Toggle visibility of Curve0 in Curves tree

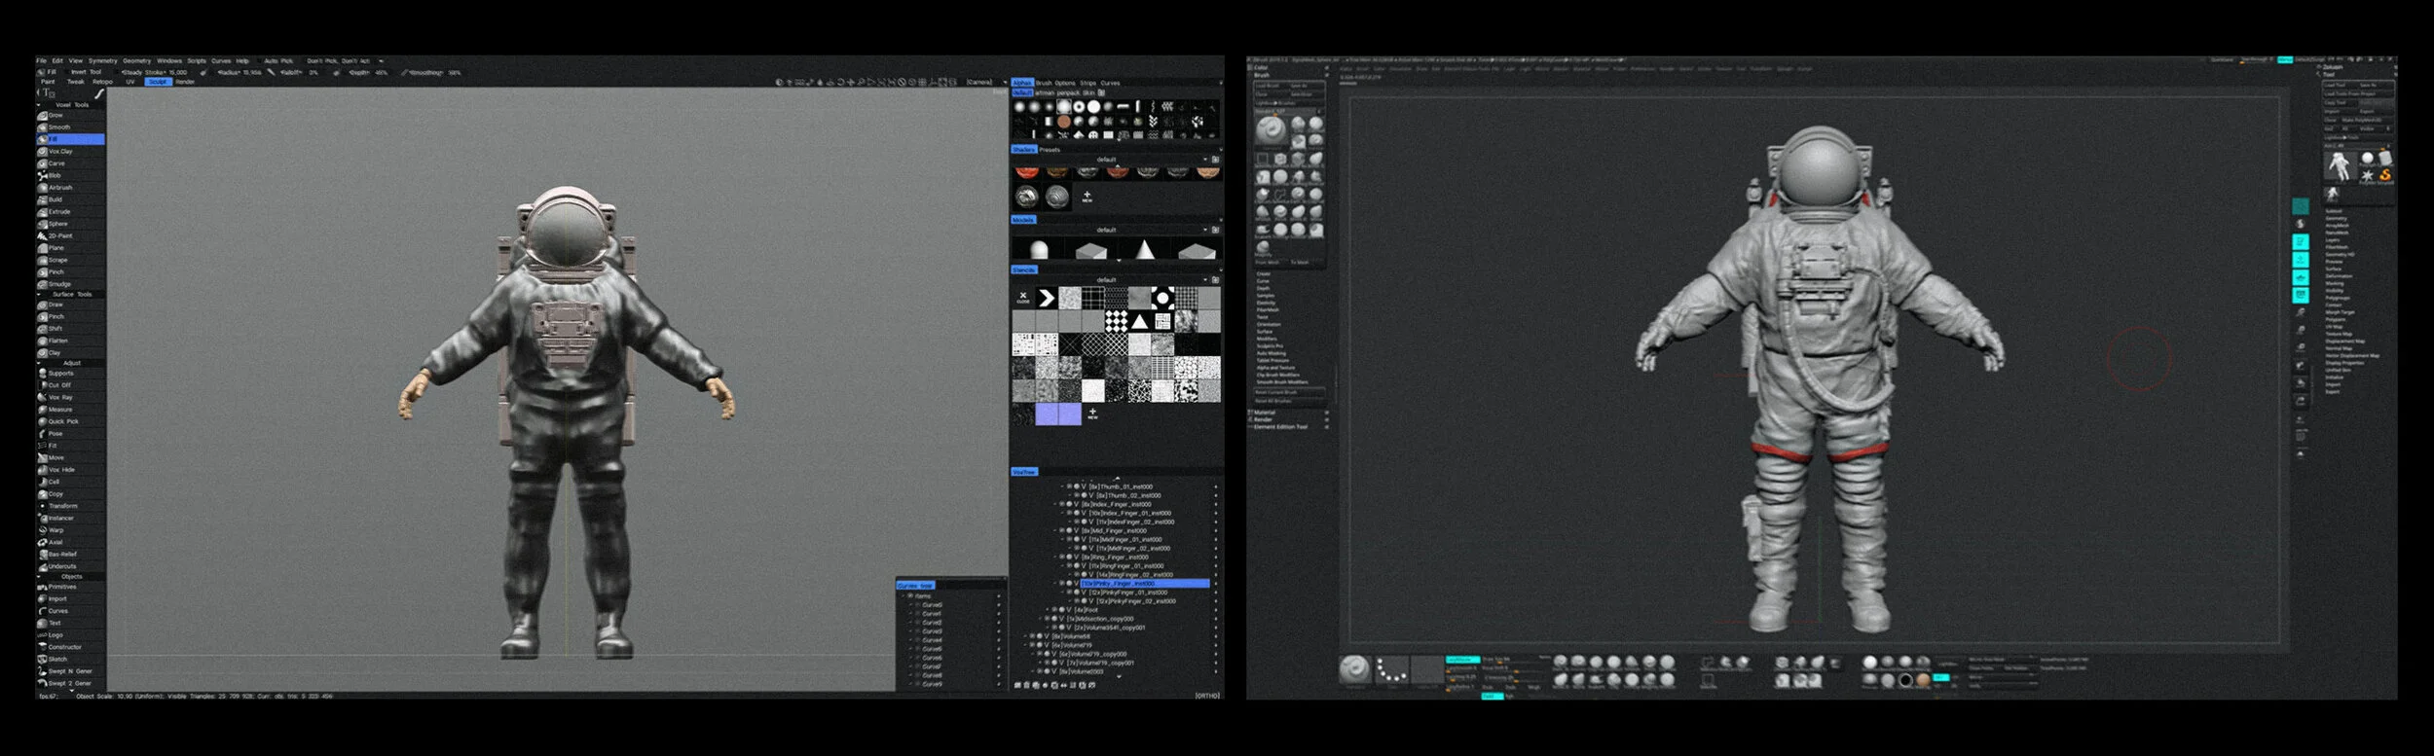917,605
